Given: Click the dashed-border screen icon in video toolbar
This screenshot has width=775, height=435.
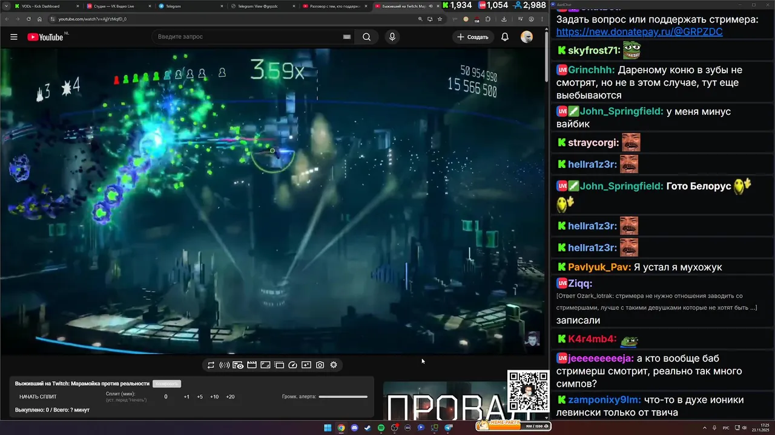Looking at the screenshot, I should 279,365.
